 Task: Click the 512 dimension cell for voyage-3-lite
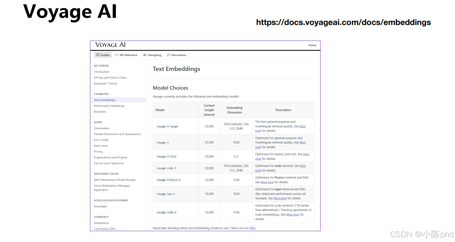pos(236,156)
